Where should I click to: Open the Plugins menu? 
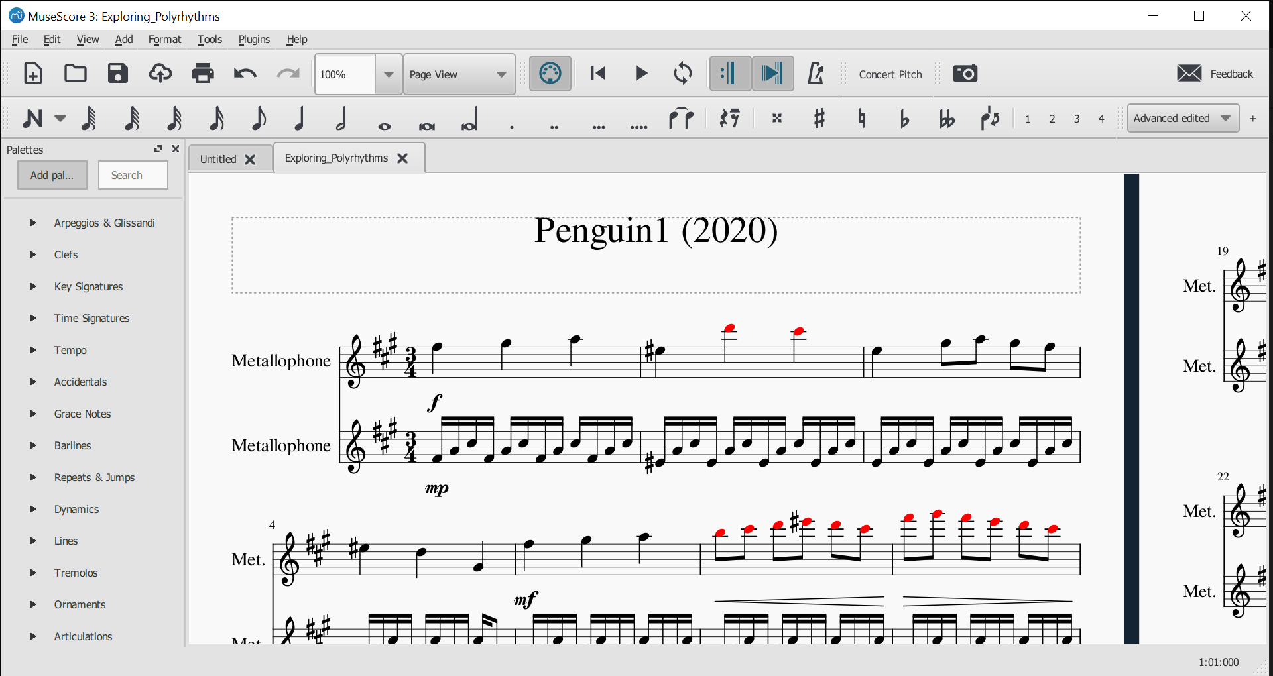pos(254,40)
